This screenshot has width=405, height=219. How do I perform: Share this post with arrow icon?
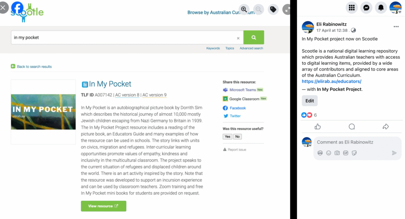386,127
